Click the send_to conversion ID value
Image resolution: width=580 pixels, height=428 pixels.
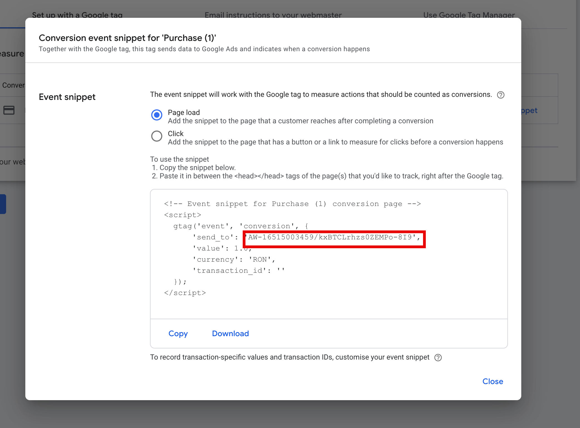(x=330, y=237)
